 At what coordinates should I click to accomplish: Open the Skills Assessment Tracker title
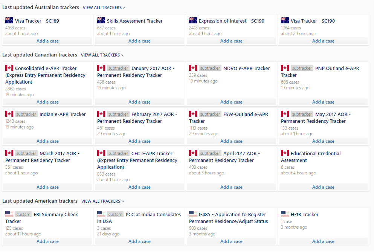click(x=135, y=21)
